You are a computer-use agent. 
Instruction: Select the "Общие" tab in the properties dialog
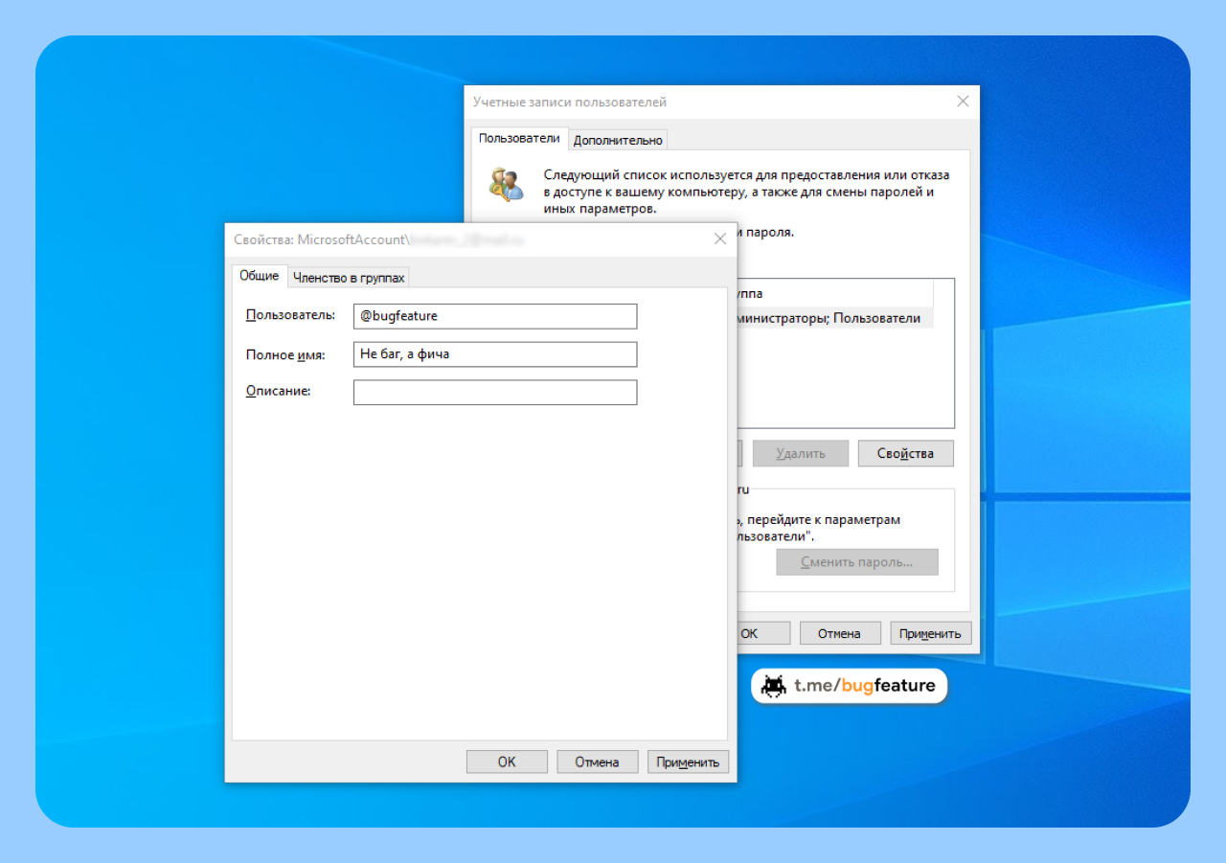(259, 275)
